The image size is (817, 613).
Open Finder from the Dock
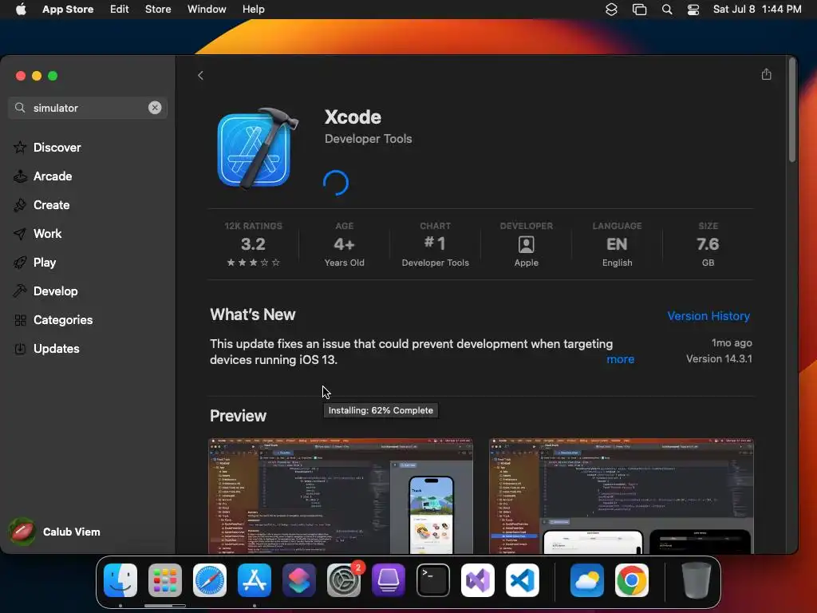[x=120, y=580]
